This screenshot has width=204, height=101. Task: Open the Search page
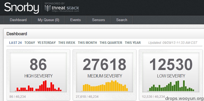pos(122,20)
